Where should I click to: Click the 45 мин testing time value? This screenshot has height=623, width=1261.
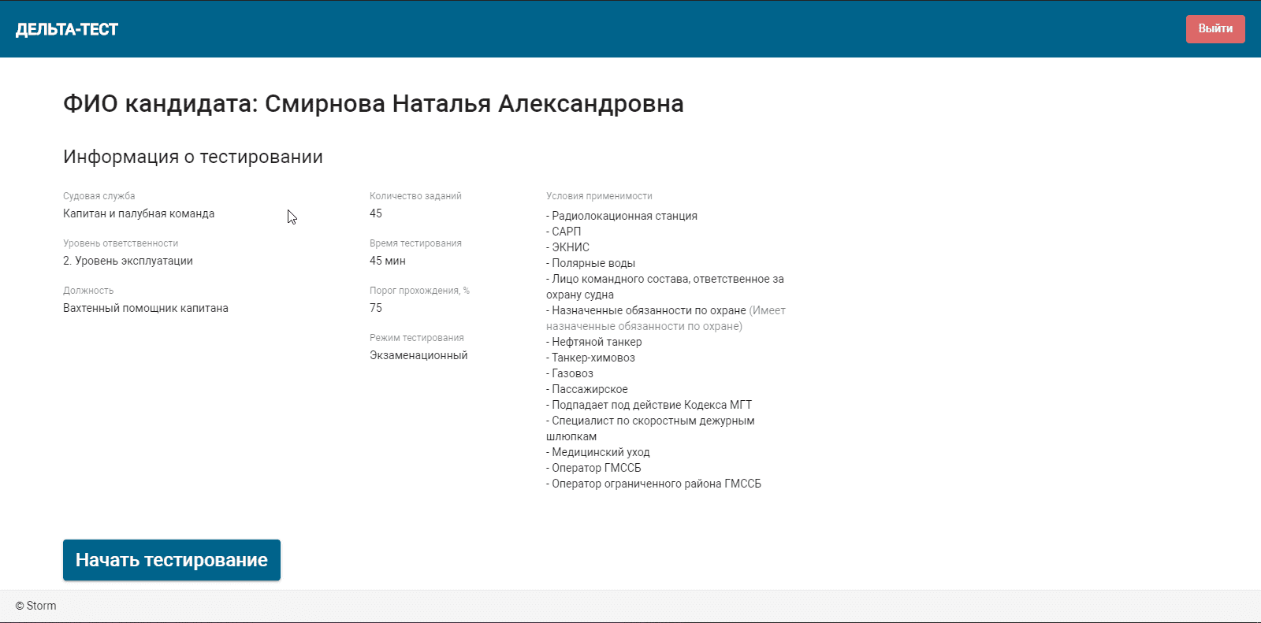(388, 261)
